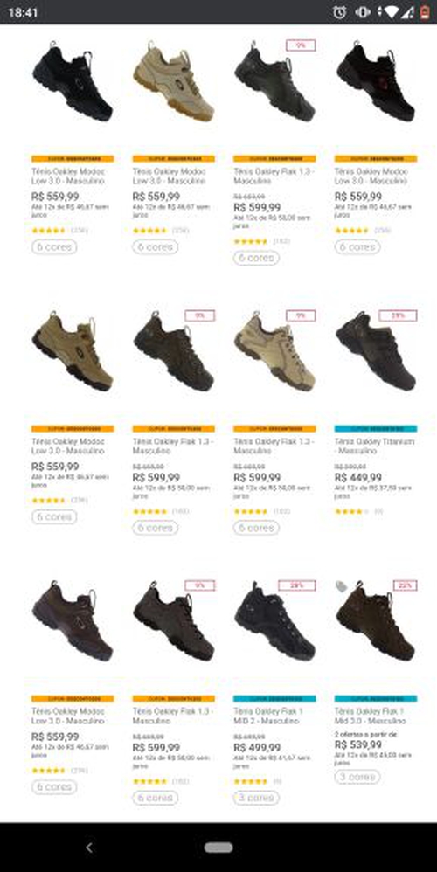Tap blue coupon banner above Oakley Titanium
The width and height of the screenshot is (437, 872).
point(376,429)
